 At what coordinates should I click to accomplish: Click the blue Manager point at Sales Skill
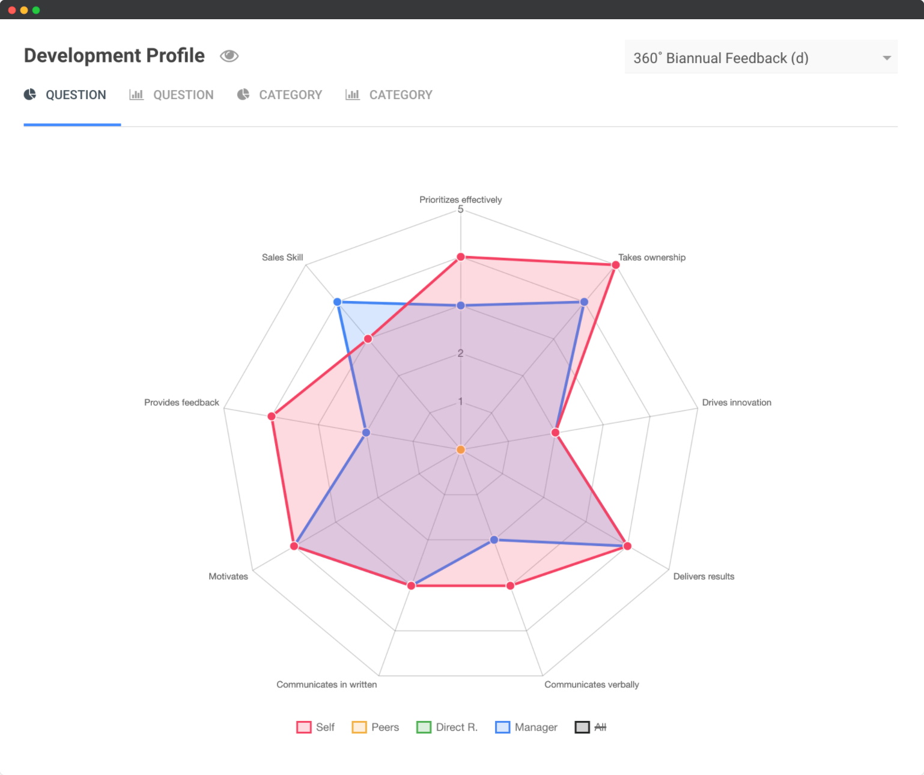[x=338, y=302]
